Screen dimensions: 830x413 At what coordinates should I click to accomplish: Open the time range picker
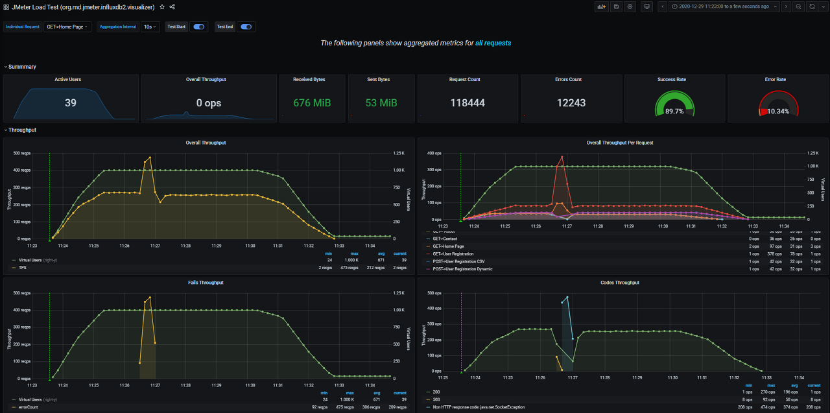pyautogui.click(x=724, y=6)
